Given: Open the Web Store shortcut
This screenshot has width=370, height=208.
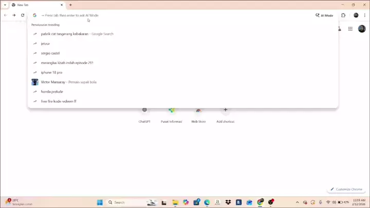Looking at the screenshot, I should click(x=198, y=114).
